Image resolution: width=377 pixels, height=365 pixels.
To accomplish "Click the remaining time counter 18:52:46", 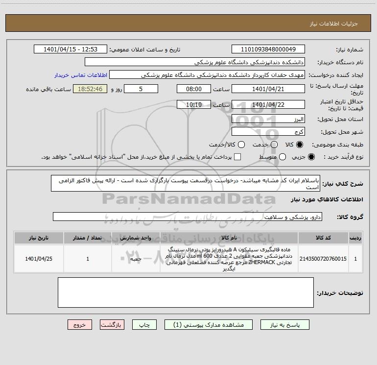I will click(x=90, y=89).
